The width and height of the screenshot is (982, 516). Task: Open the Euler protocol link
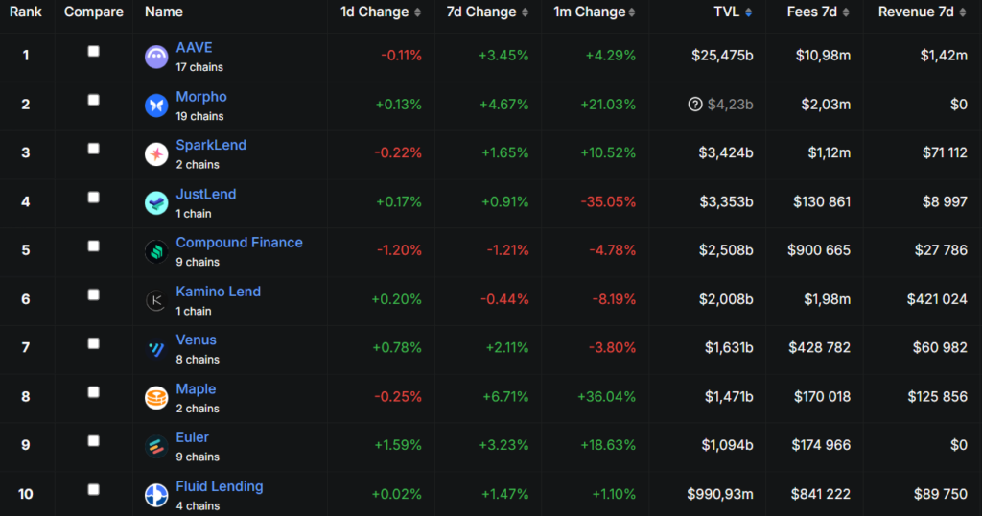[192, 437]
